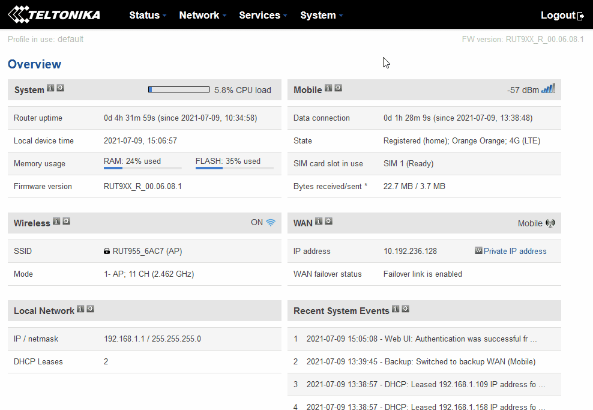Image resolution: width=593 pixels, height=410 pixels.
Task: Click the WAN panel heading
Action: click(x=303, y=223)
